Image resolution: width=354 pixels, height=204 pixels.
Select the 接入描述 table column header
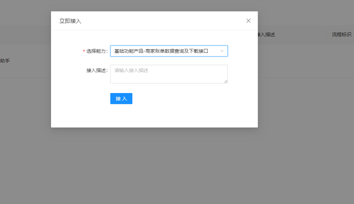click(266, 34)
